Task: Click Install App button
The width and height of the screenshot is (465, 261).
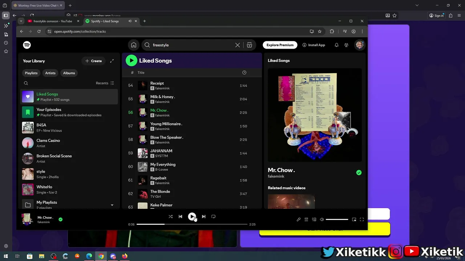Action: click(314, 45)
